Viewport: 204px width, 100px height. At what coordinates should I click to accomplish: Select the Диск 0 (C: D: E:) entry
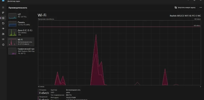point(21,32)
